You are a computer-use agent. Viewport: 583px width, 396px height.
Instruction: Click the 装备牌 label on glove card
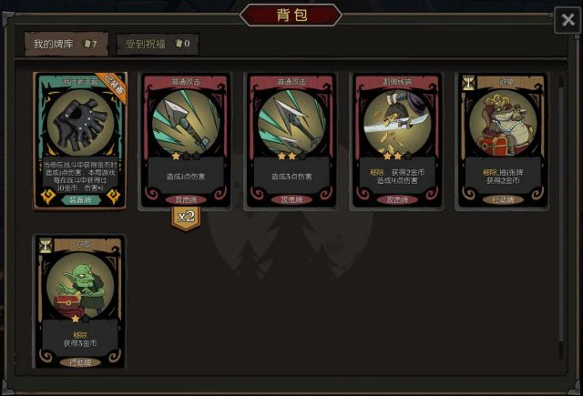(81, 199)
